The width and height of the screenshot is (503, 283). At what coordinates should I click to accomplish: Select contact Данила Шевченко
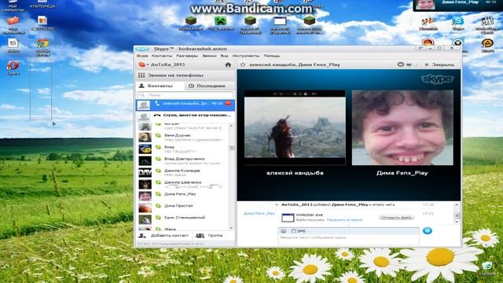[183, 184]
